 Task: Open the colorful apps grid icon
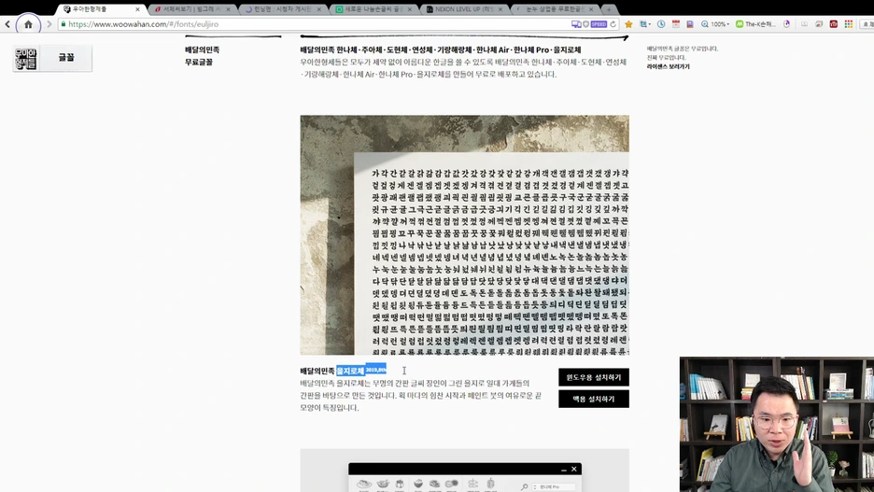coord(849,24)
